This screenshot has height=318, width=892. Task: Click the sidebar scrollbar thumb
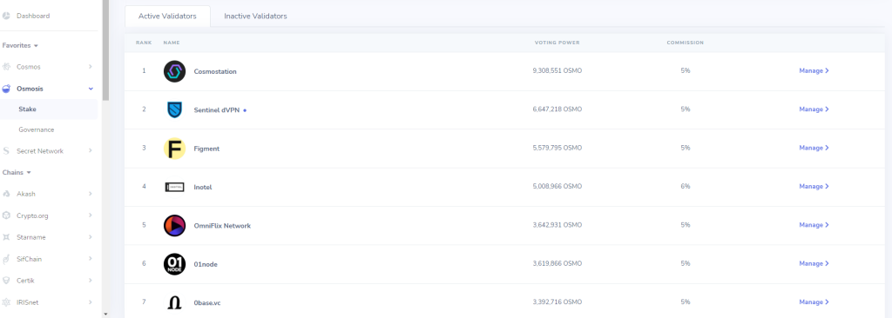coord(105,50)
